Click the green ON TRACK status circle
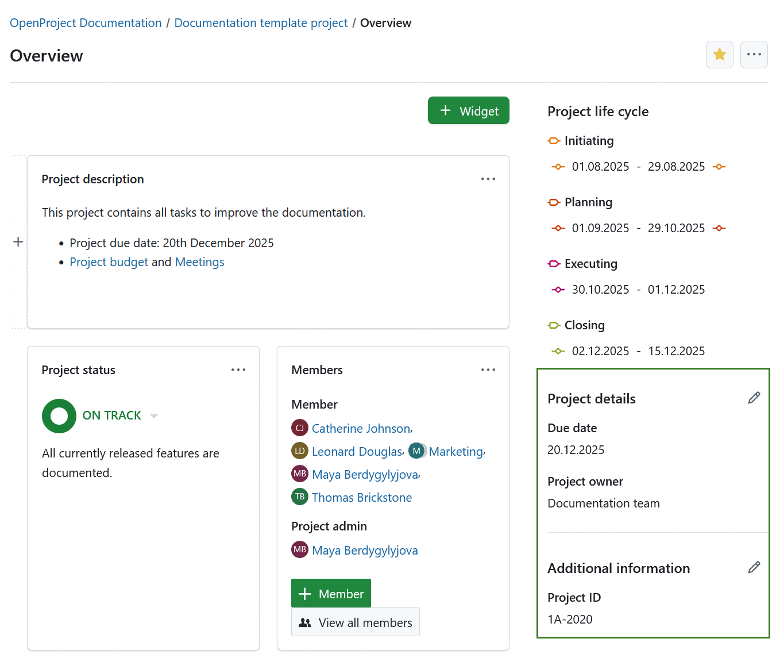The height and width of the screenshot is (654, 776). coord(59,416)
